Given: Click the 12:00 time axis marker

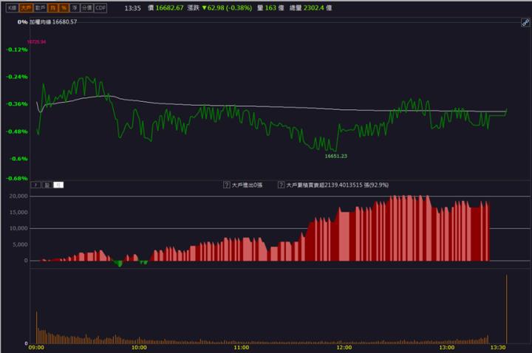Looking at the screenshot, I should pyautogui.click(x=344, y=348).
